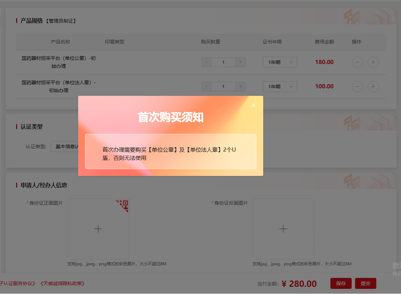Click quantity input field for 单位公章
The image size is (401, 294).
coord(223,62)
